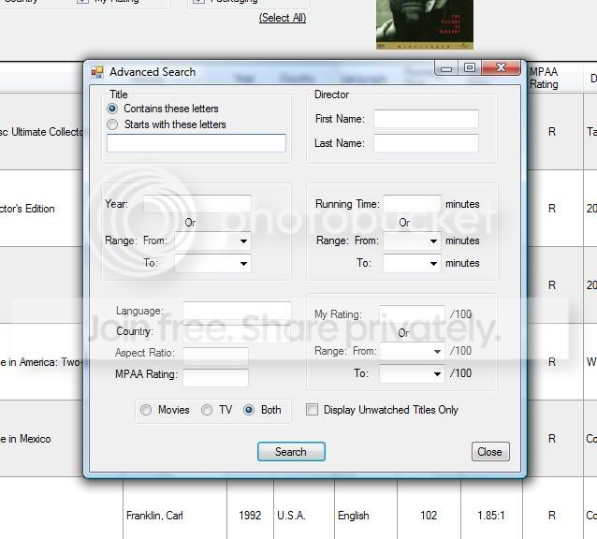This screenshot has height=539, width=597.
Task: Maximize the Advanced Search dialog
Action: 470,68
